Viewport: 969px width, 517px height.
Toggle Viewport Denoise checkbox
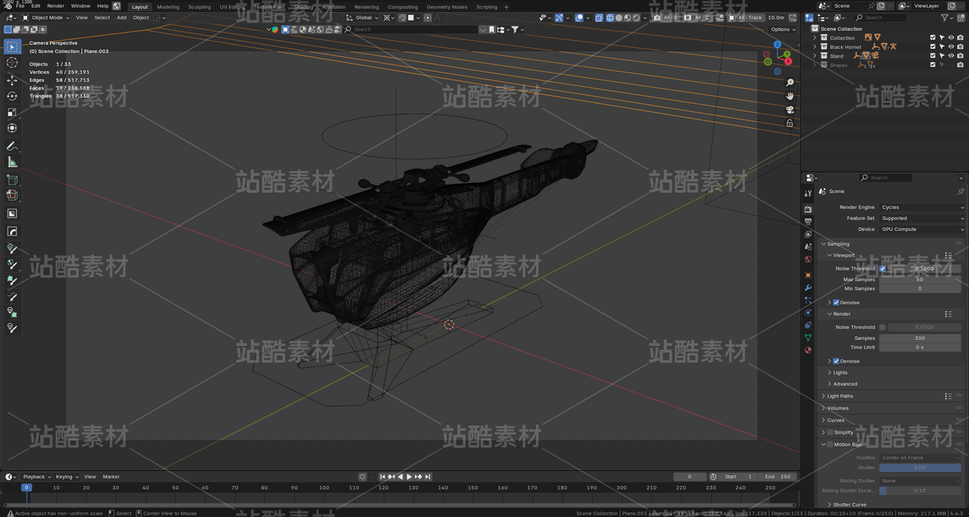coord(837,303)
